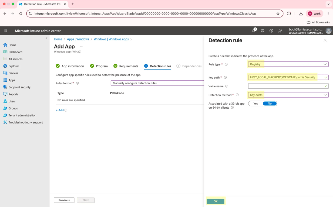This screenshot has width=333, height=207.
Task: Show Rule type info icon
Action: tap(226, 64)
